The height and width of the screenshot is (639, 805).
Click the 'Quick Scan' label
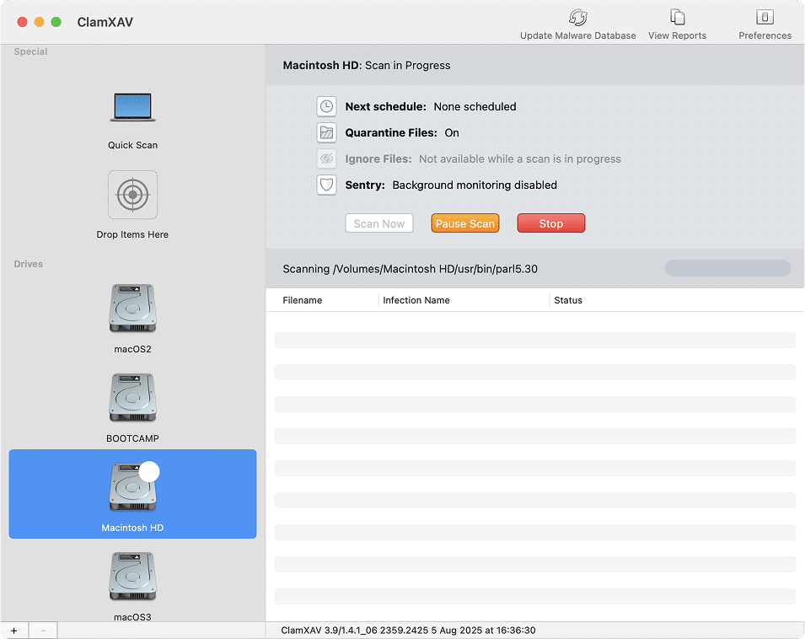132,145
